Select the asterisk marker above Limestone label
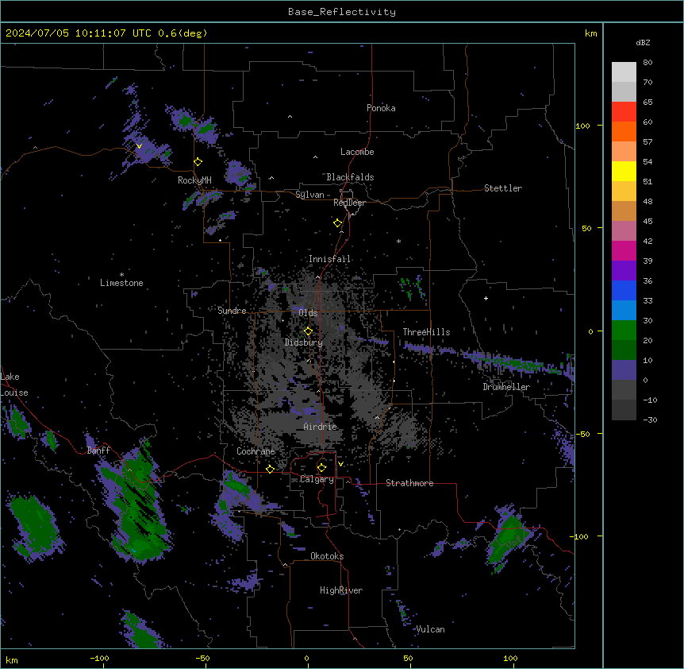Viewport: 684px width, 669px height. click(x=121, y=275)
